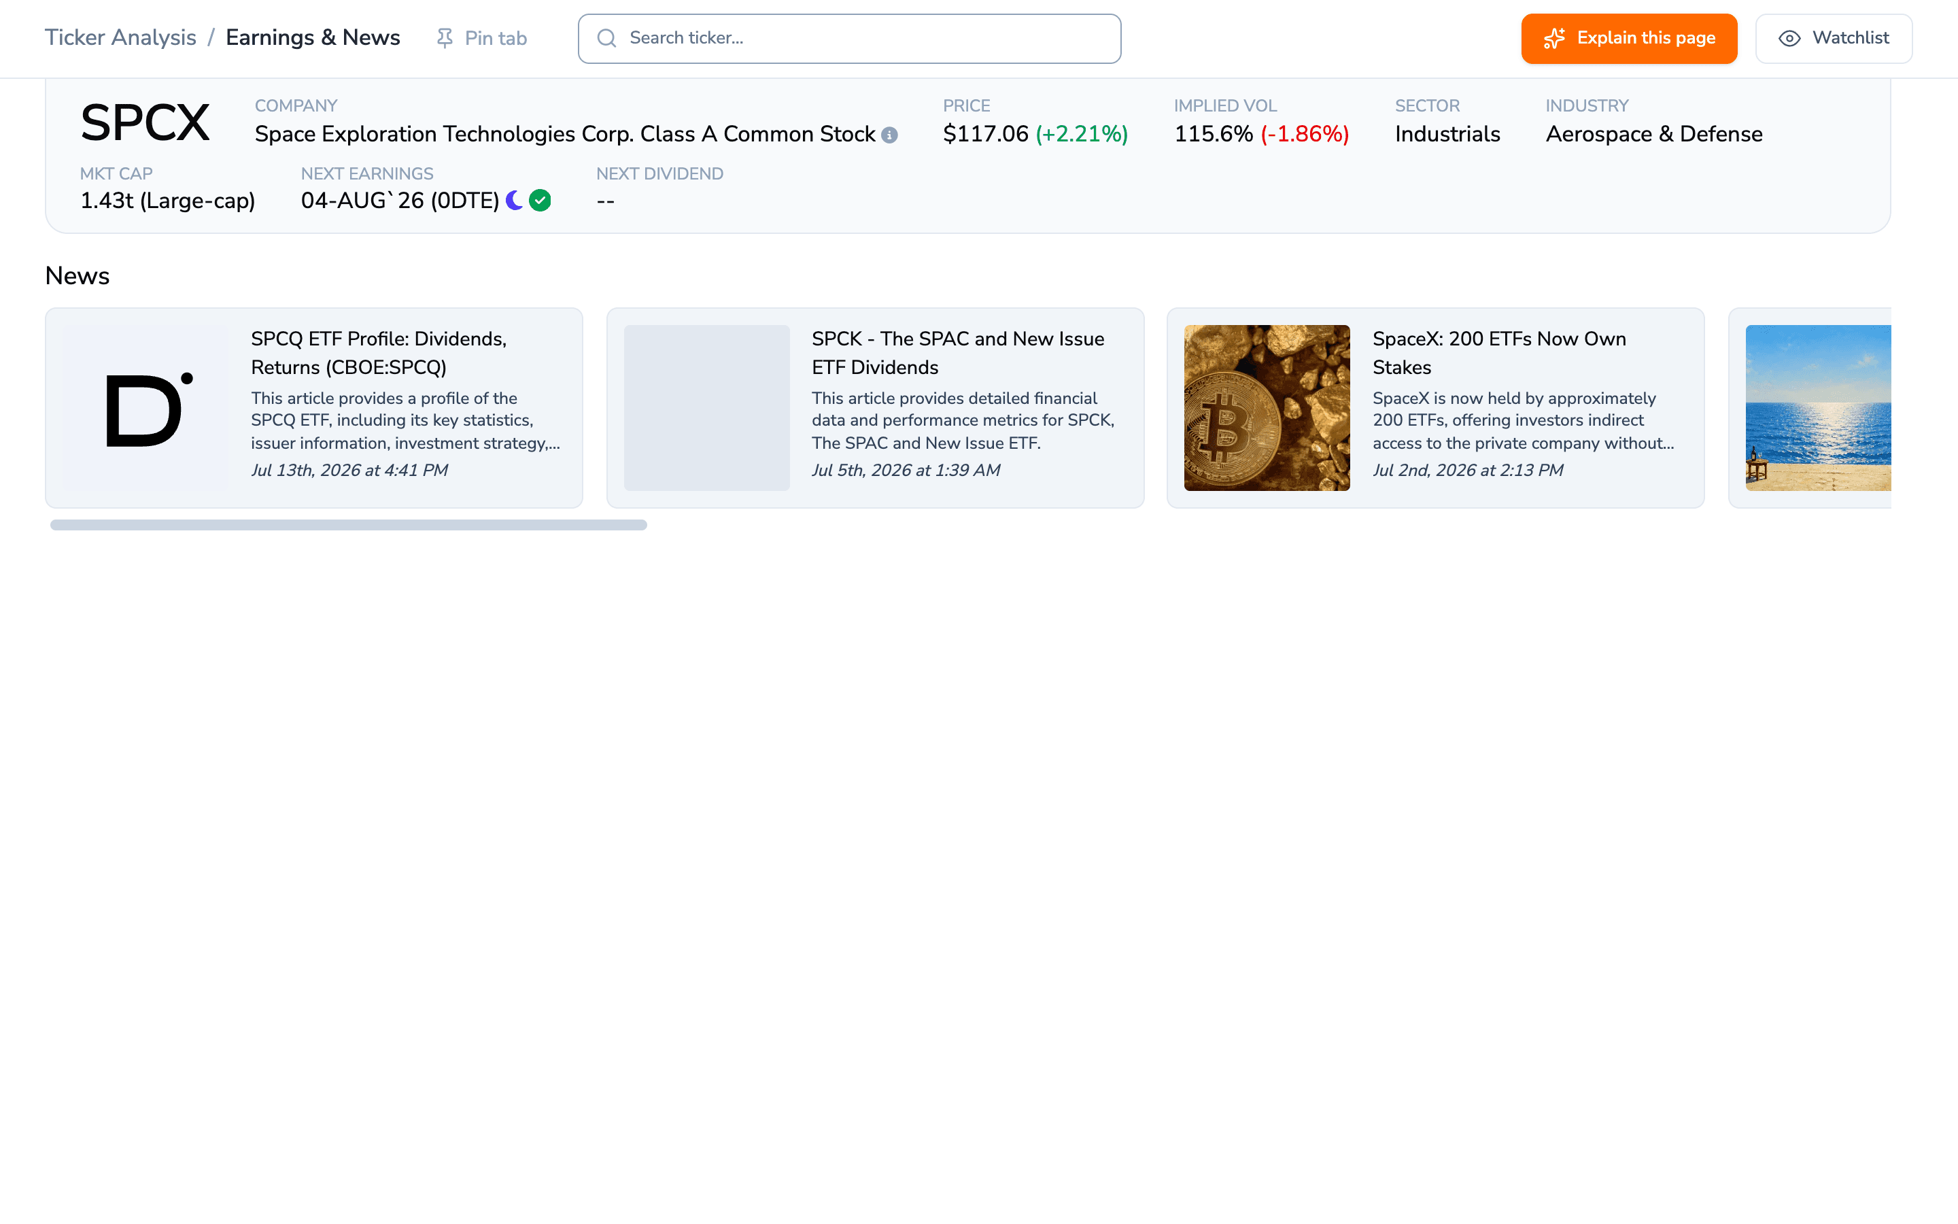Click the COMPANY field label
The image size is (1958, 1224).
coord(296,106)
